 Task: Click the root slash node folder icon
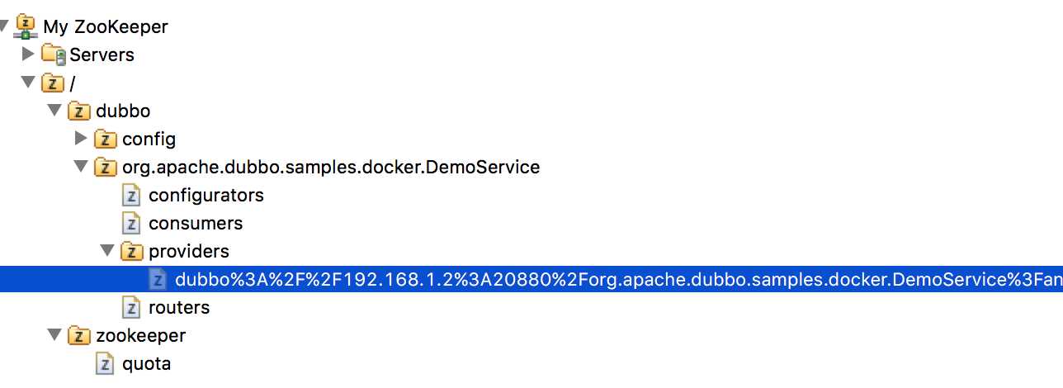pos(53,83)
